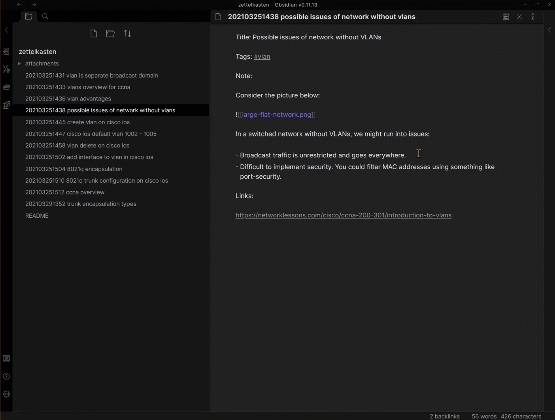
Task: Click the Consider the picture below line
Action: [x=277, y=95]
